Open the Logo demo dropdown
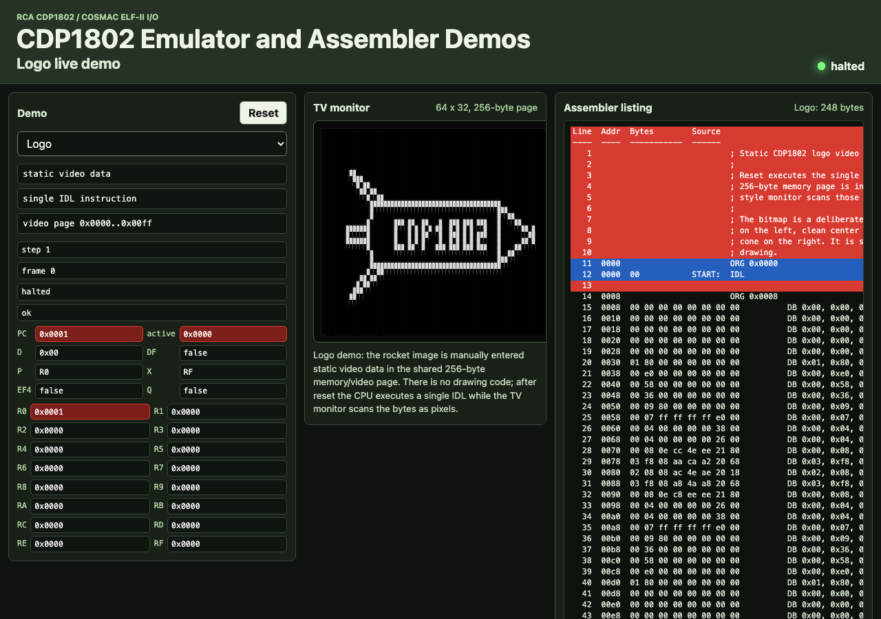Screen dimensions: 881x619 [x=152, y=144]
